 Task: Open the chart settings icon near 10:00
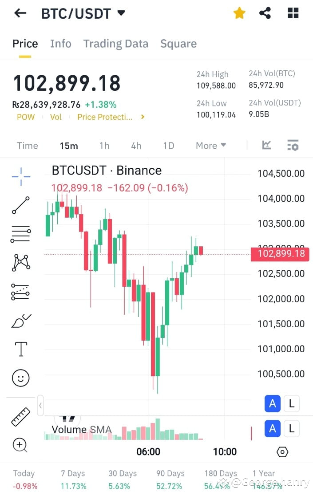[282, 451]
